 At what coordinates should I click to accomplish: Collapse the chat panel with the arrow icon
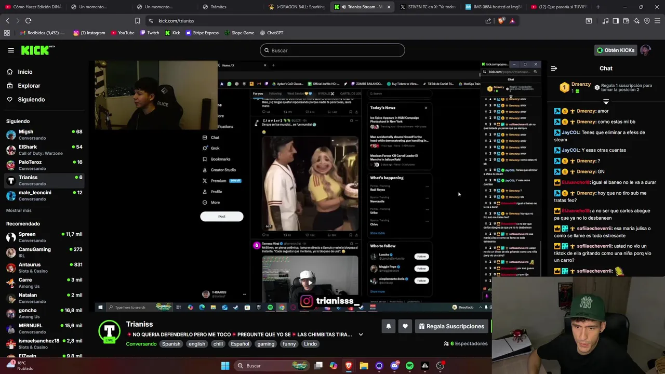tap(554, 68)
